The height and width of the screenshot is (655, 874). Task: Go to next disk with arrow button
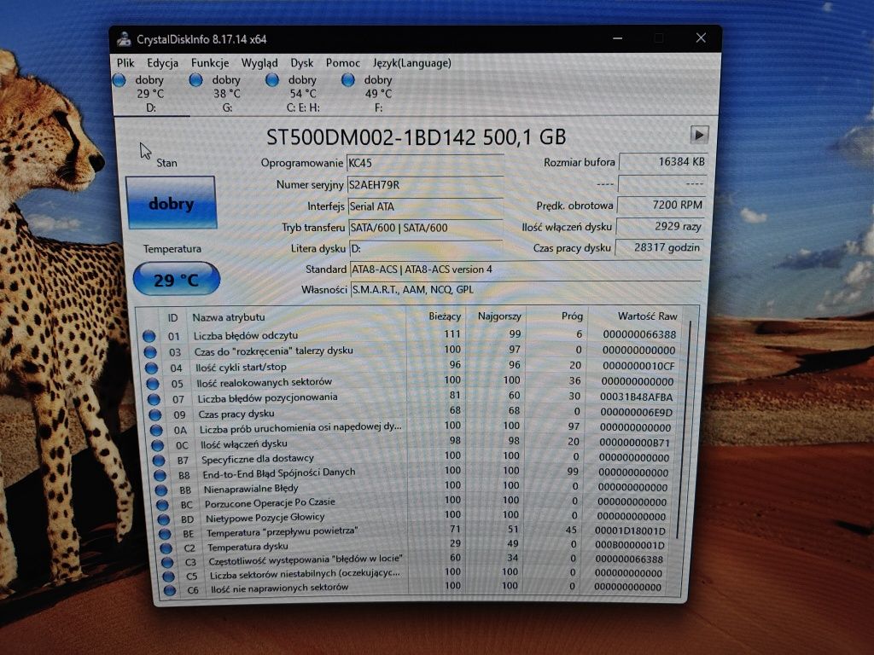(x=699, y=134)
